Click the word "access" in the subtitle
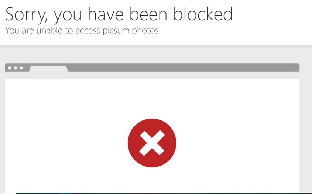This screenshot has width=312, height=194. (88, 31)
